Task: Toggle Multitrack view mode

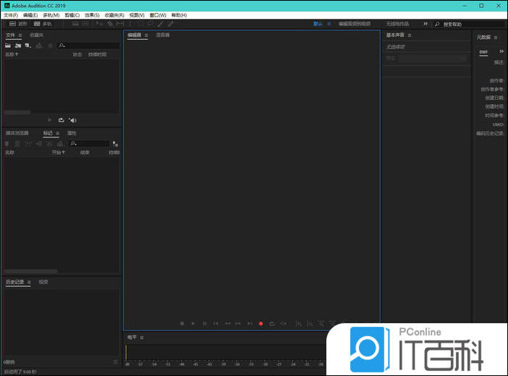Action: coord(43,24)
